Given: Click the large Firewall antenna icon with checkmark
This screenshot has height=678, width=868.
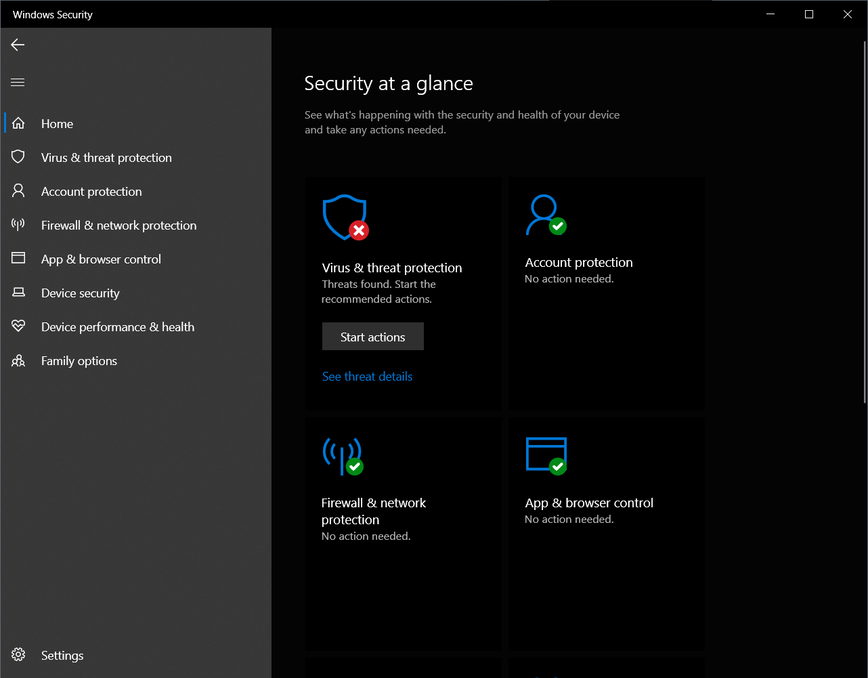Looking at the screenshot, I should coord(343,456).
